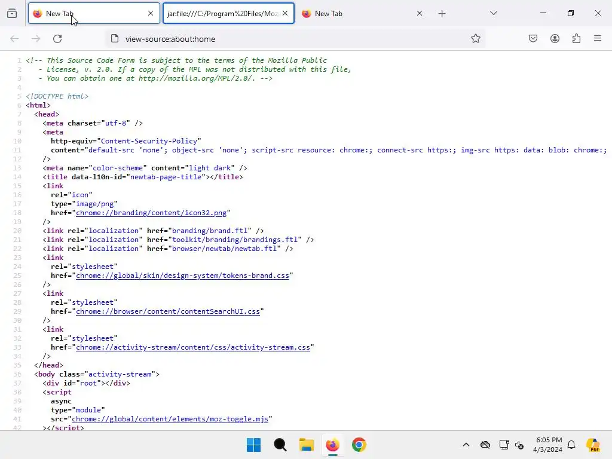This screenshot has width=612, height=459.
Task: Click the PRE preview tray icon
Action: coord(593,445)
